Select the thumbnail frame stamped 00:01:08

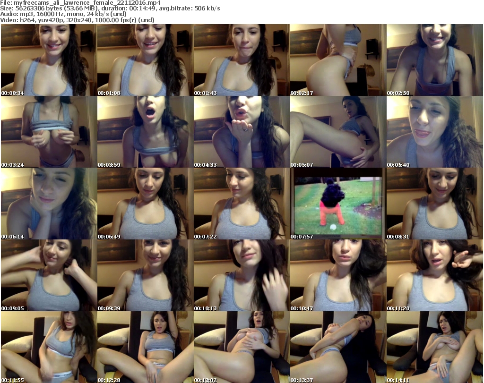[146, 60]
